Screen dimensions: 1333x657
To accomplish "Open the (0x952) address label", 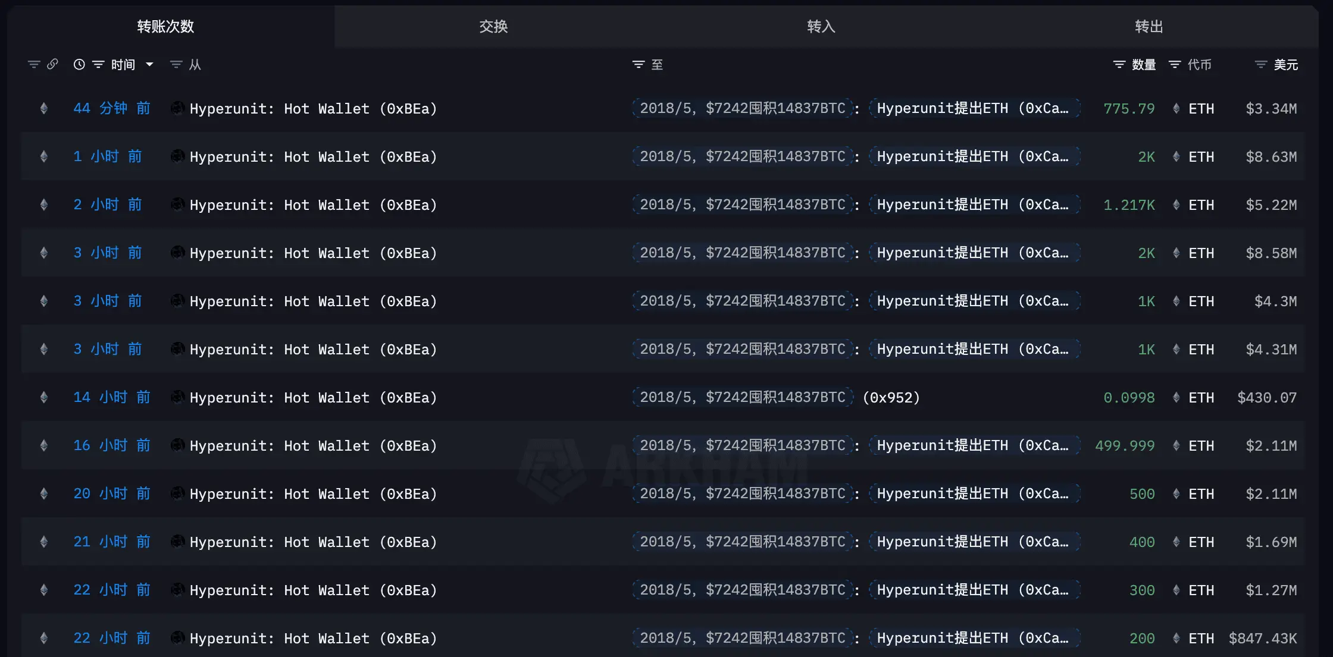I will tap(891, 397).
